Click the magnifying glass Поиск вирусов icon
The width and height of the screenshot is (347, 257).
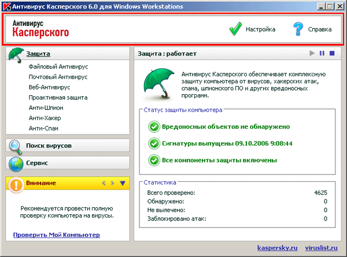(16, 147)
